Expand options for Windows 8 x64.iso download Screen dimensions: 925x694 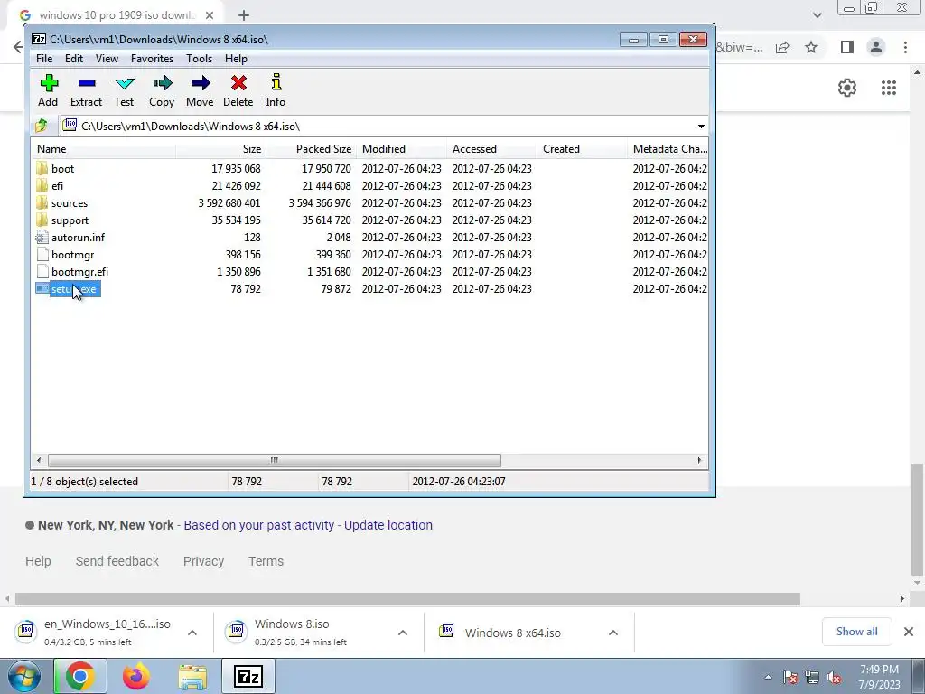[x=613, y=633]
